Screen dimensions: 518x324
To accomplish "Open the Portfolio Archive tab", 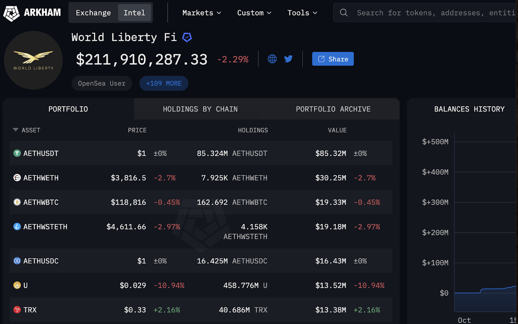I will pos(333,109).
